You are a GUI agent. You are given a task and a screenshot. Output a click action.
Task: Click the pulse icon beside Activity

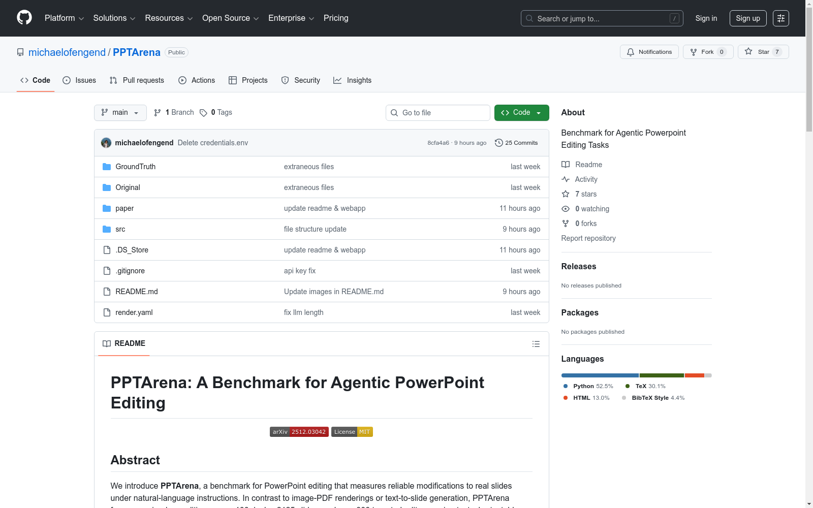566,179
